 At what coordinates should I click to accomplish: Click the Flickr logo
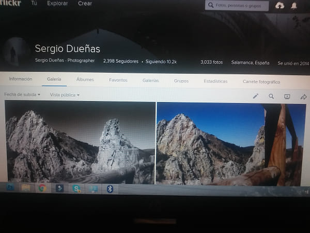10,3
